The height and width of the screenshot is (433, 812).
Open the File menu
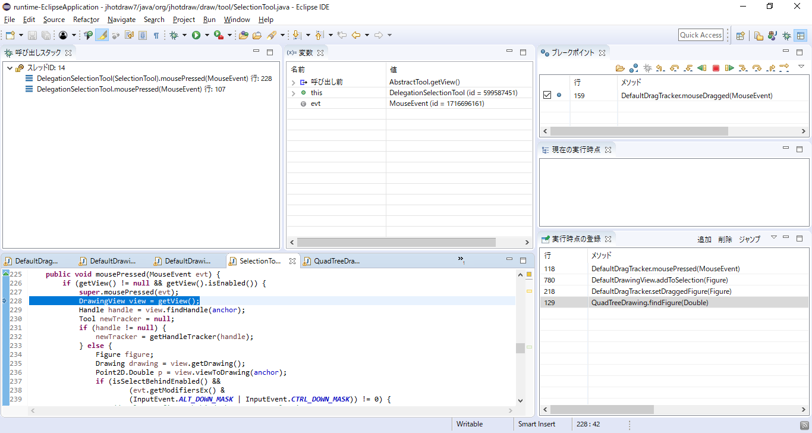tap(10, 20)
